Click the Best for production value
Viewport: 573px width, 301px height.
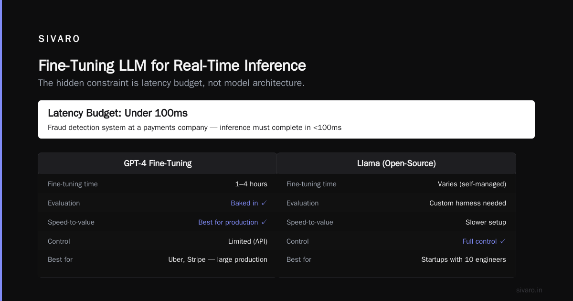(x=228, y=222)
